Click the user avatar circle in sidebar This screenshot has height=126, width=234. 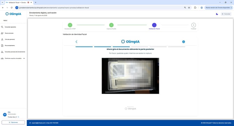pos(5,115)
